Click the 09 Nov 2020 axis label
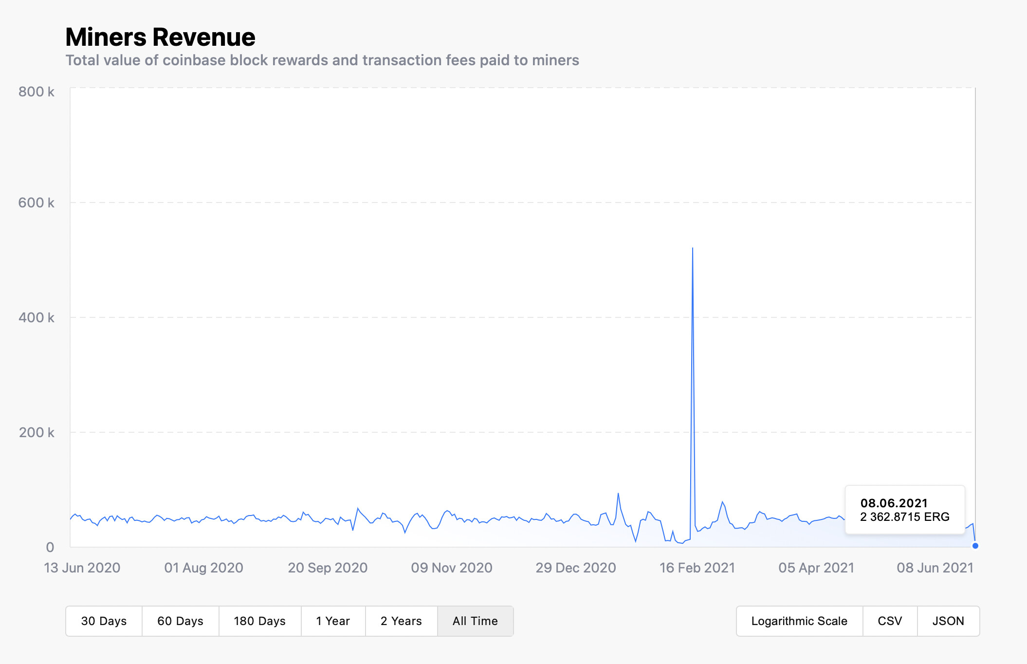Image resolution: width=1027 pixels, height=664 pixels. [x=452, y=568]
